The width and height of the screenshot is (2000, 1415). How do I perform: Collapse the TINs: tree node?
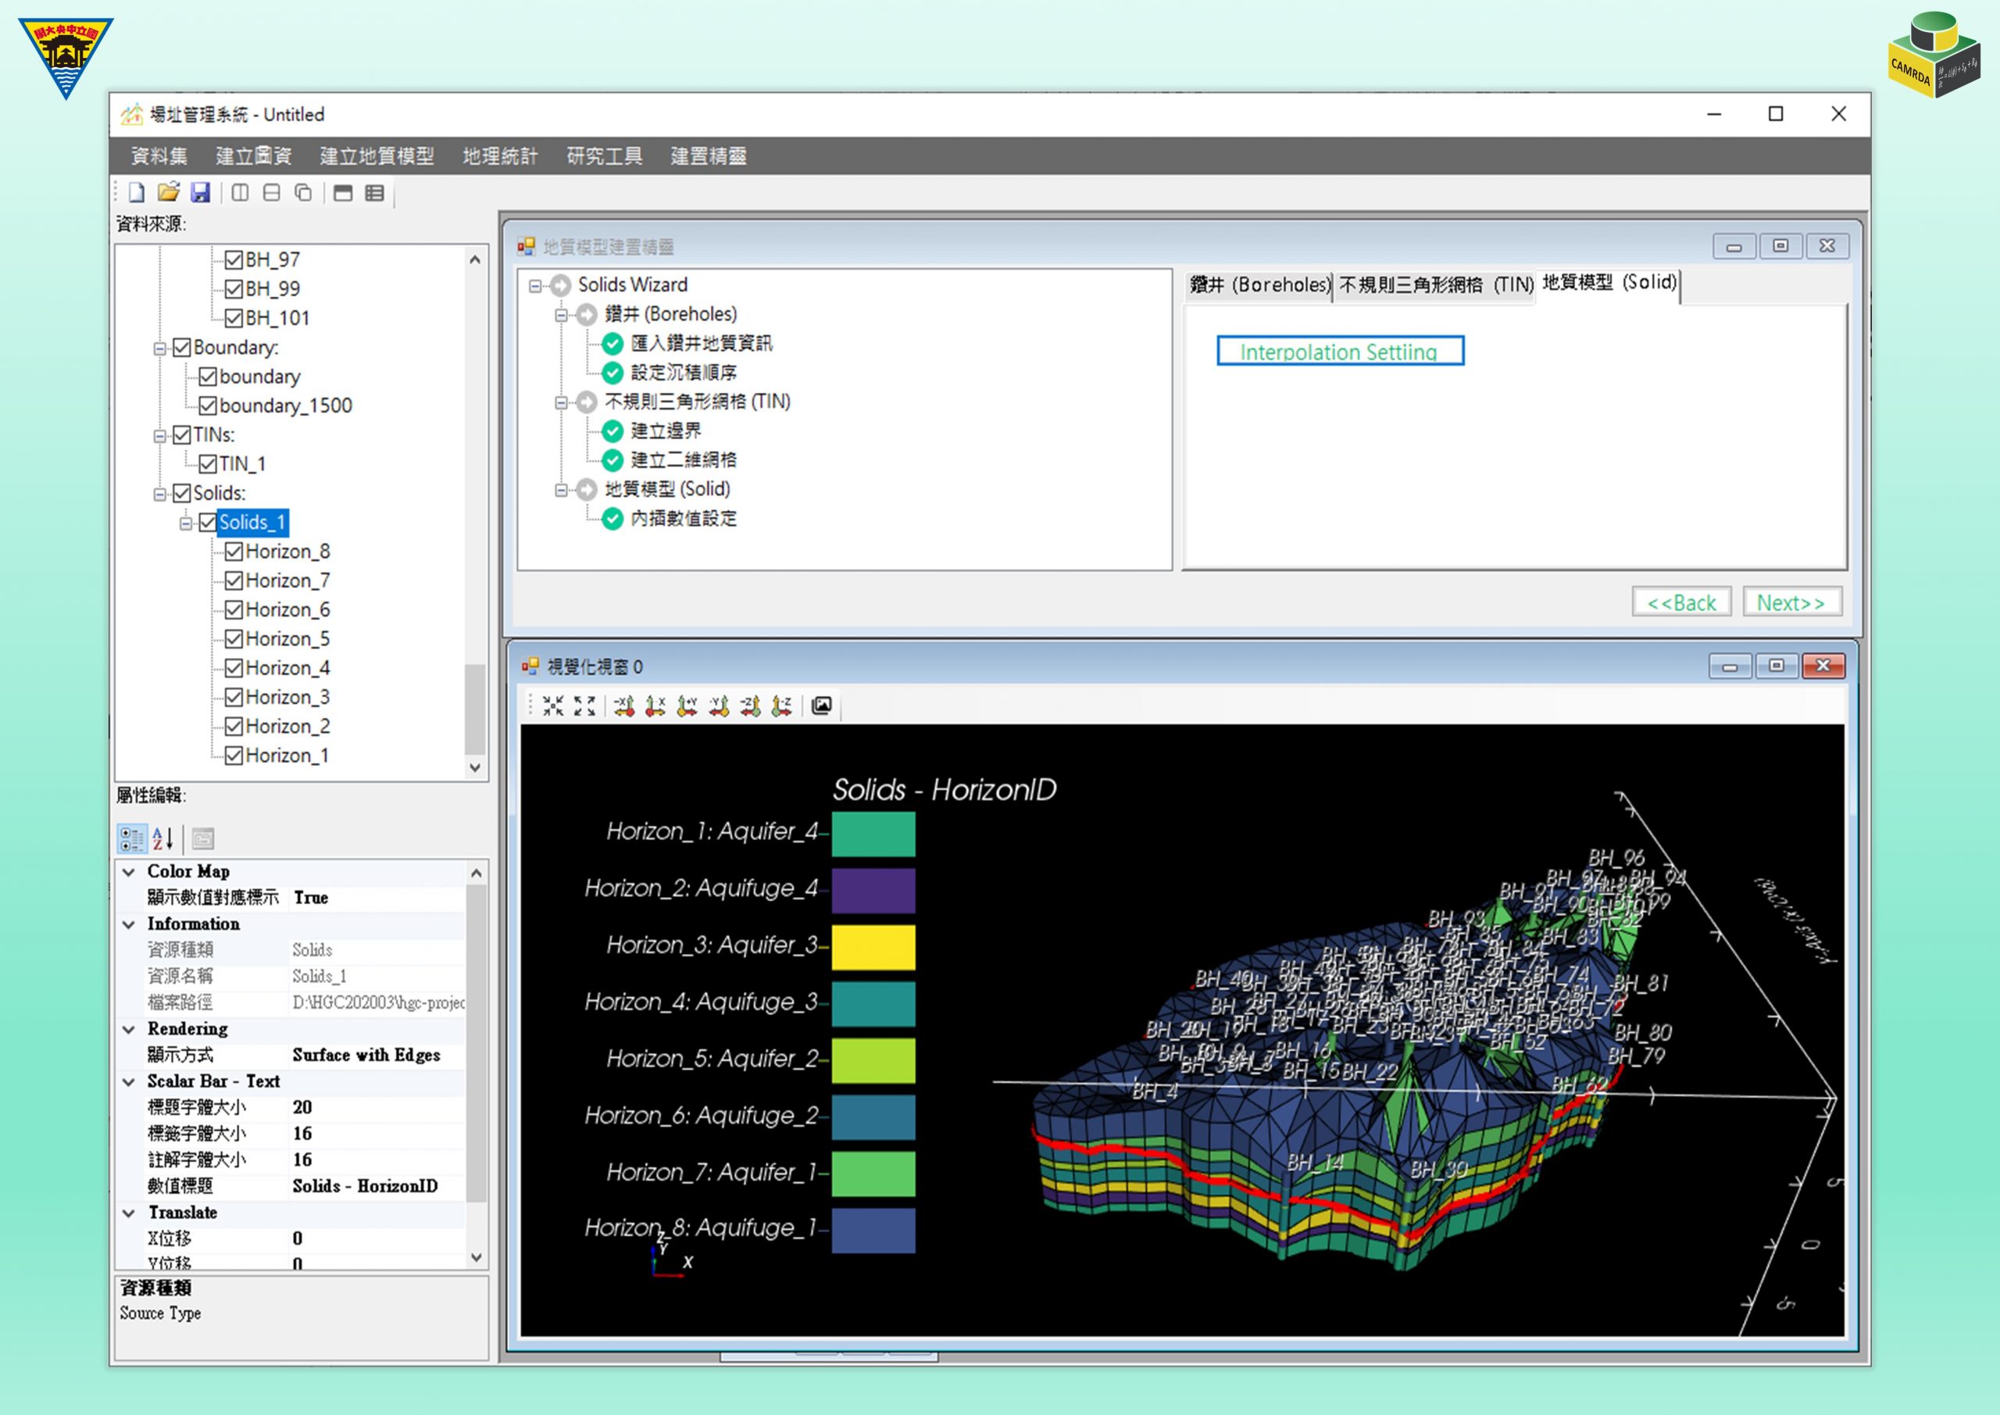160,436
